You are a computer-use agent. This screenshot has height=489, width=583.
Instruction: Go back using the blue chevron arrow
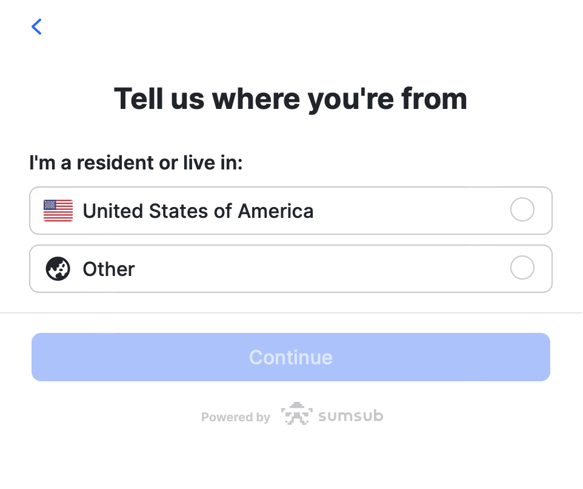coord(37,27)
